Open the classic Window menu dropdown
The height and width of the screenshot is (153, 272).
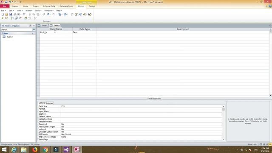click(x=49, y=11)
